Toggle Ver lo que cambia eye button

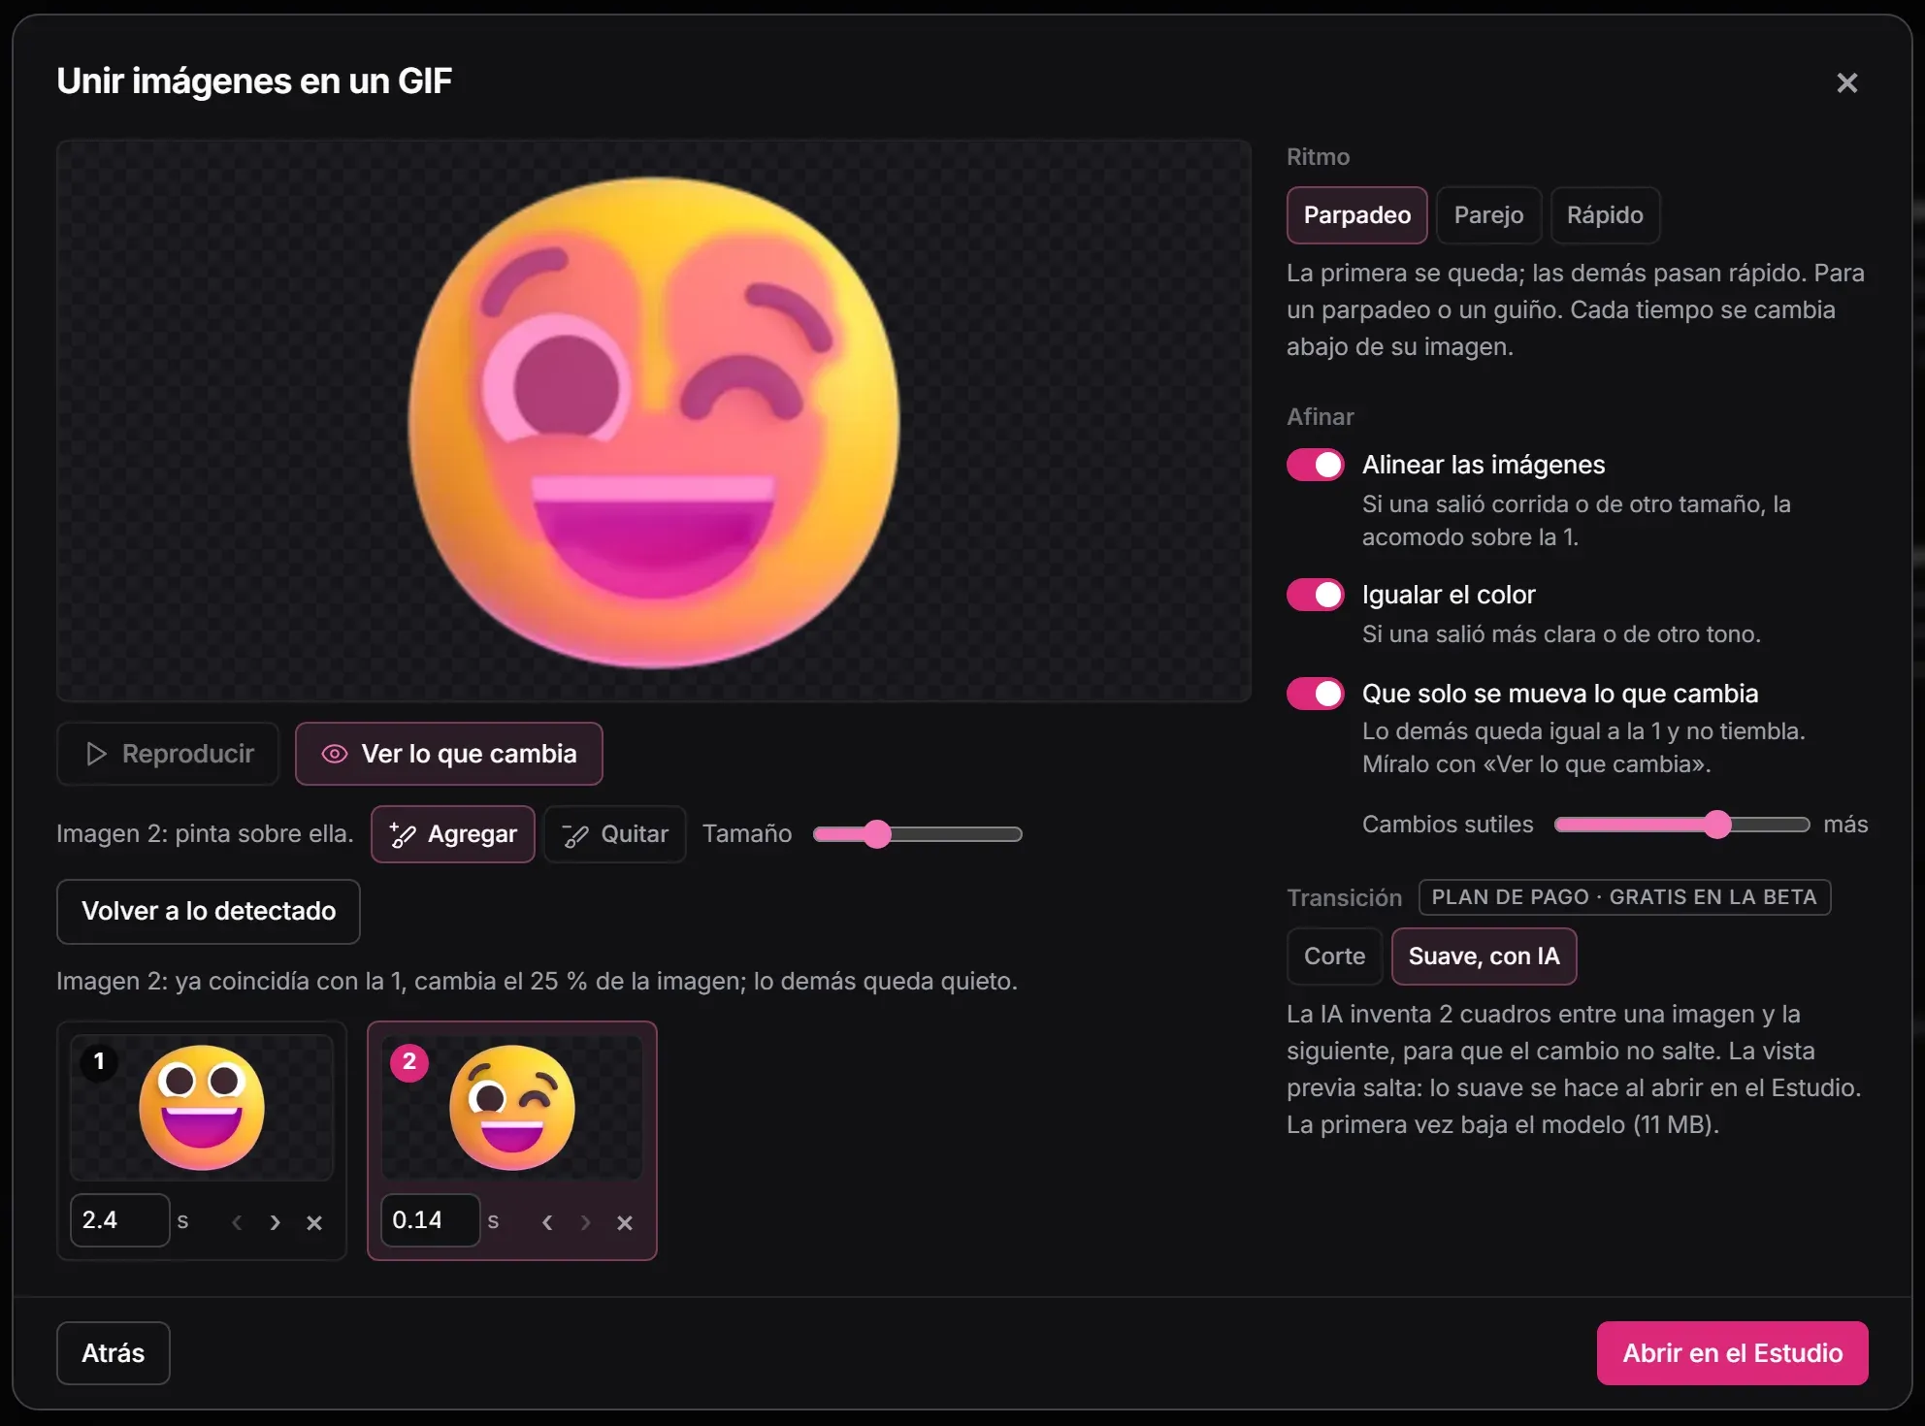(x=449, y=754)
